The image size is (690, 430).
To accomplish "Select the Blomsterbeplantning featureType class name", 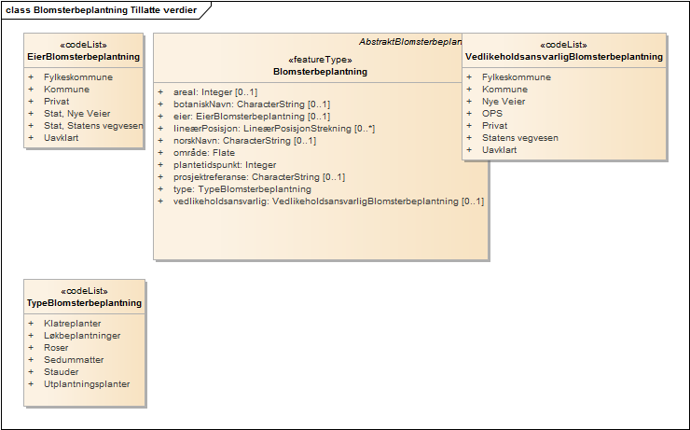I will [320, 71].
